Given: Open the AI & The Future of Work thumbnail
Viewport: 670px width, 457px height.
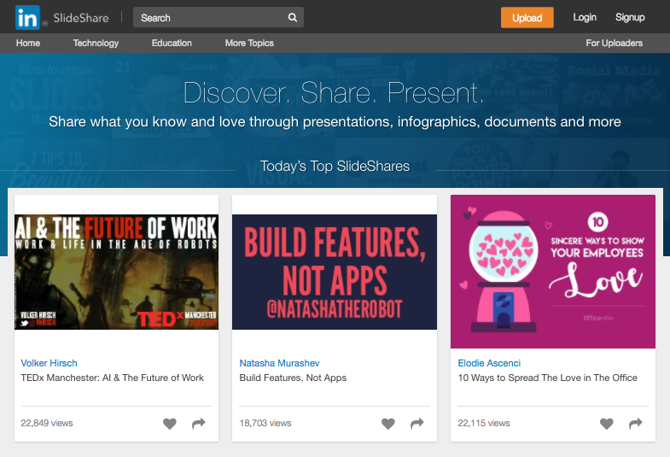Looking at the screenshot, I should click(116, 272).
